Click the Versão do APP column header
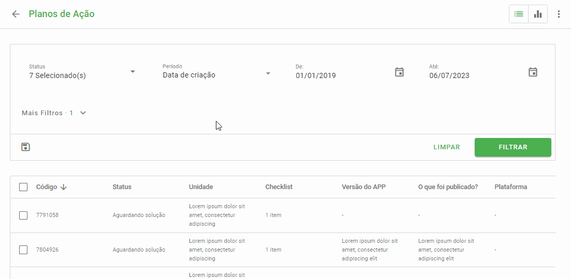The image size is (571, 279). [364, 187]
